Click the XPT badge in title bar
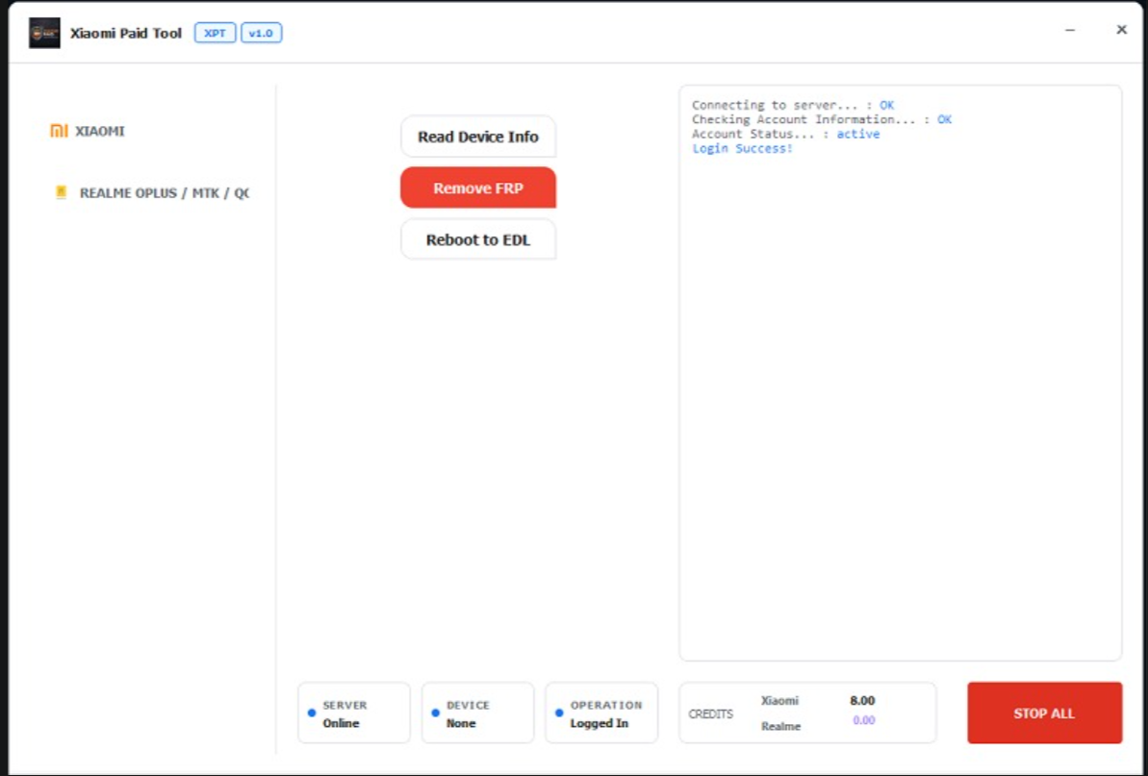This screenshot has height=776, width=1148. point(215,33)
